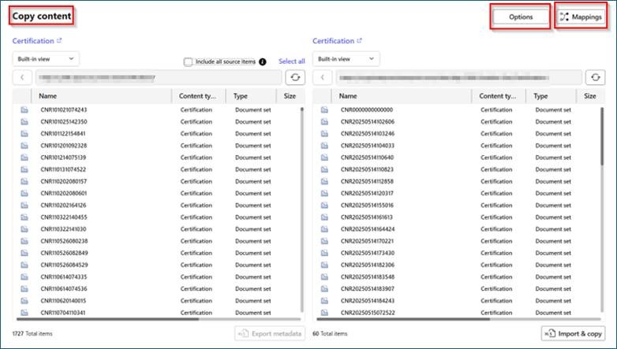The width and height of the screenshot is (617, 349).
Task: Click source list horizontal scrollbar
Action: pos(108,319)
